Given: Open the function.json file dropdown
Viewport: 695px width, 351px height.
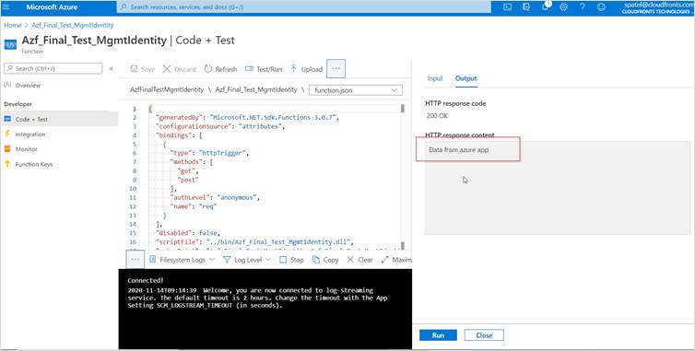Looking at the screenshot, I should tap(356, 90).
